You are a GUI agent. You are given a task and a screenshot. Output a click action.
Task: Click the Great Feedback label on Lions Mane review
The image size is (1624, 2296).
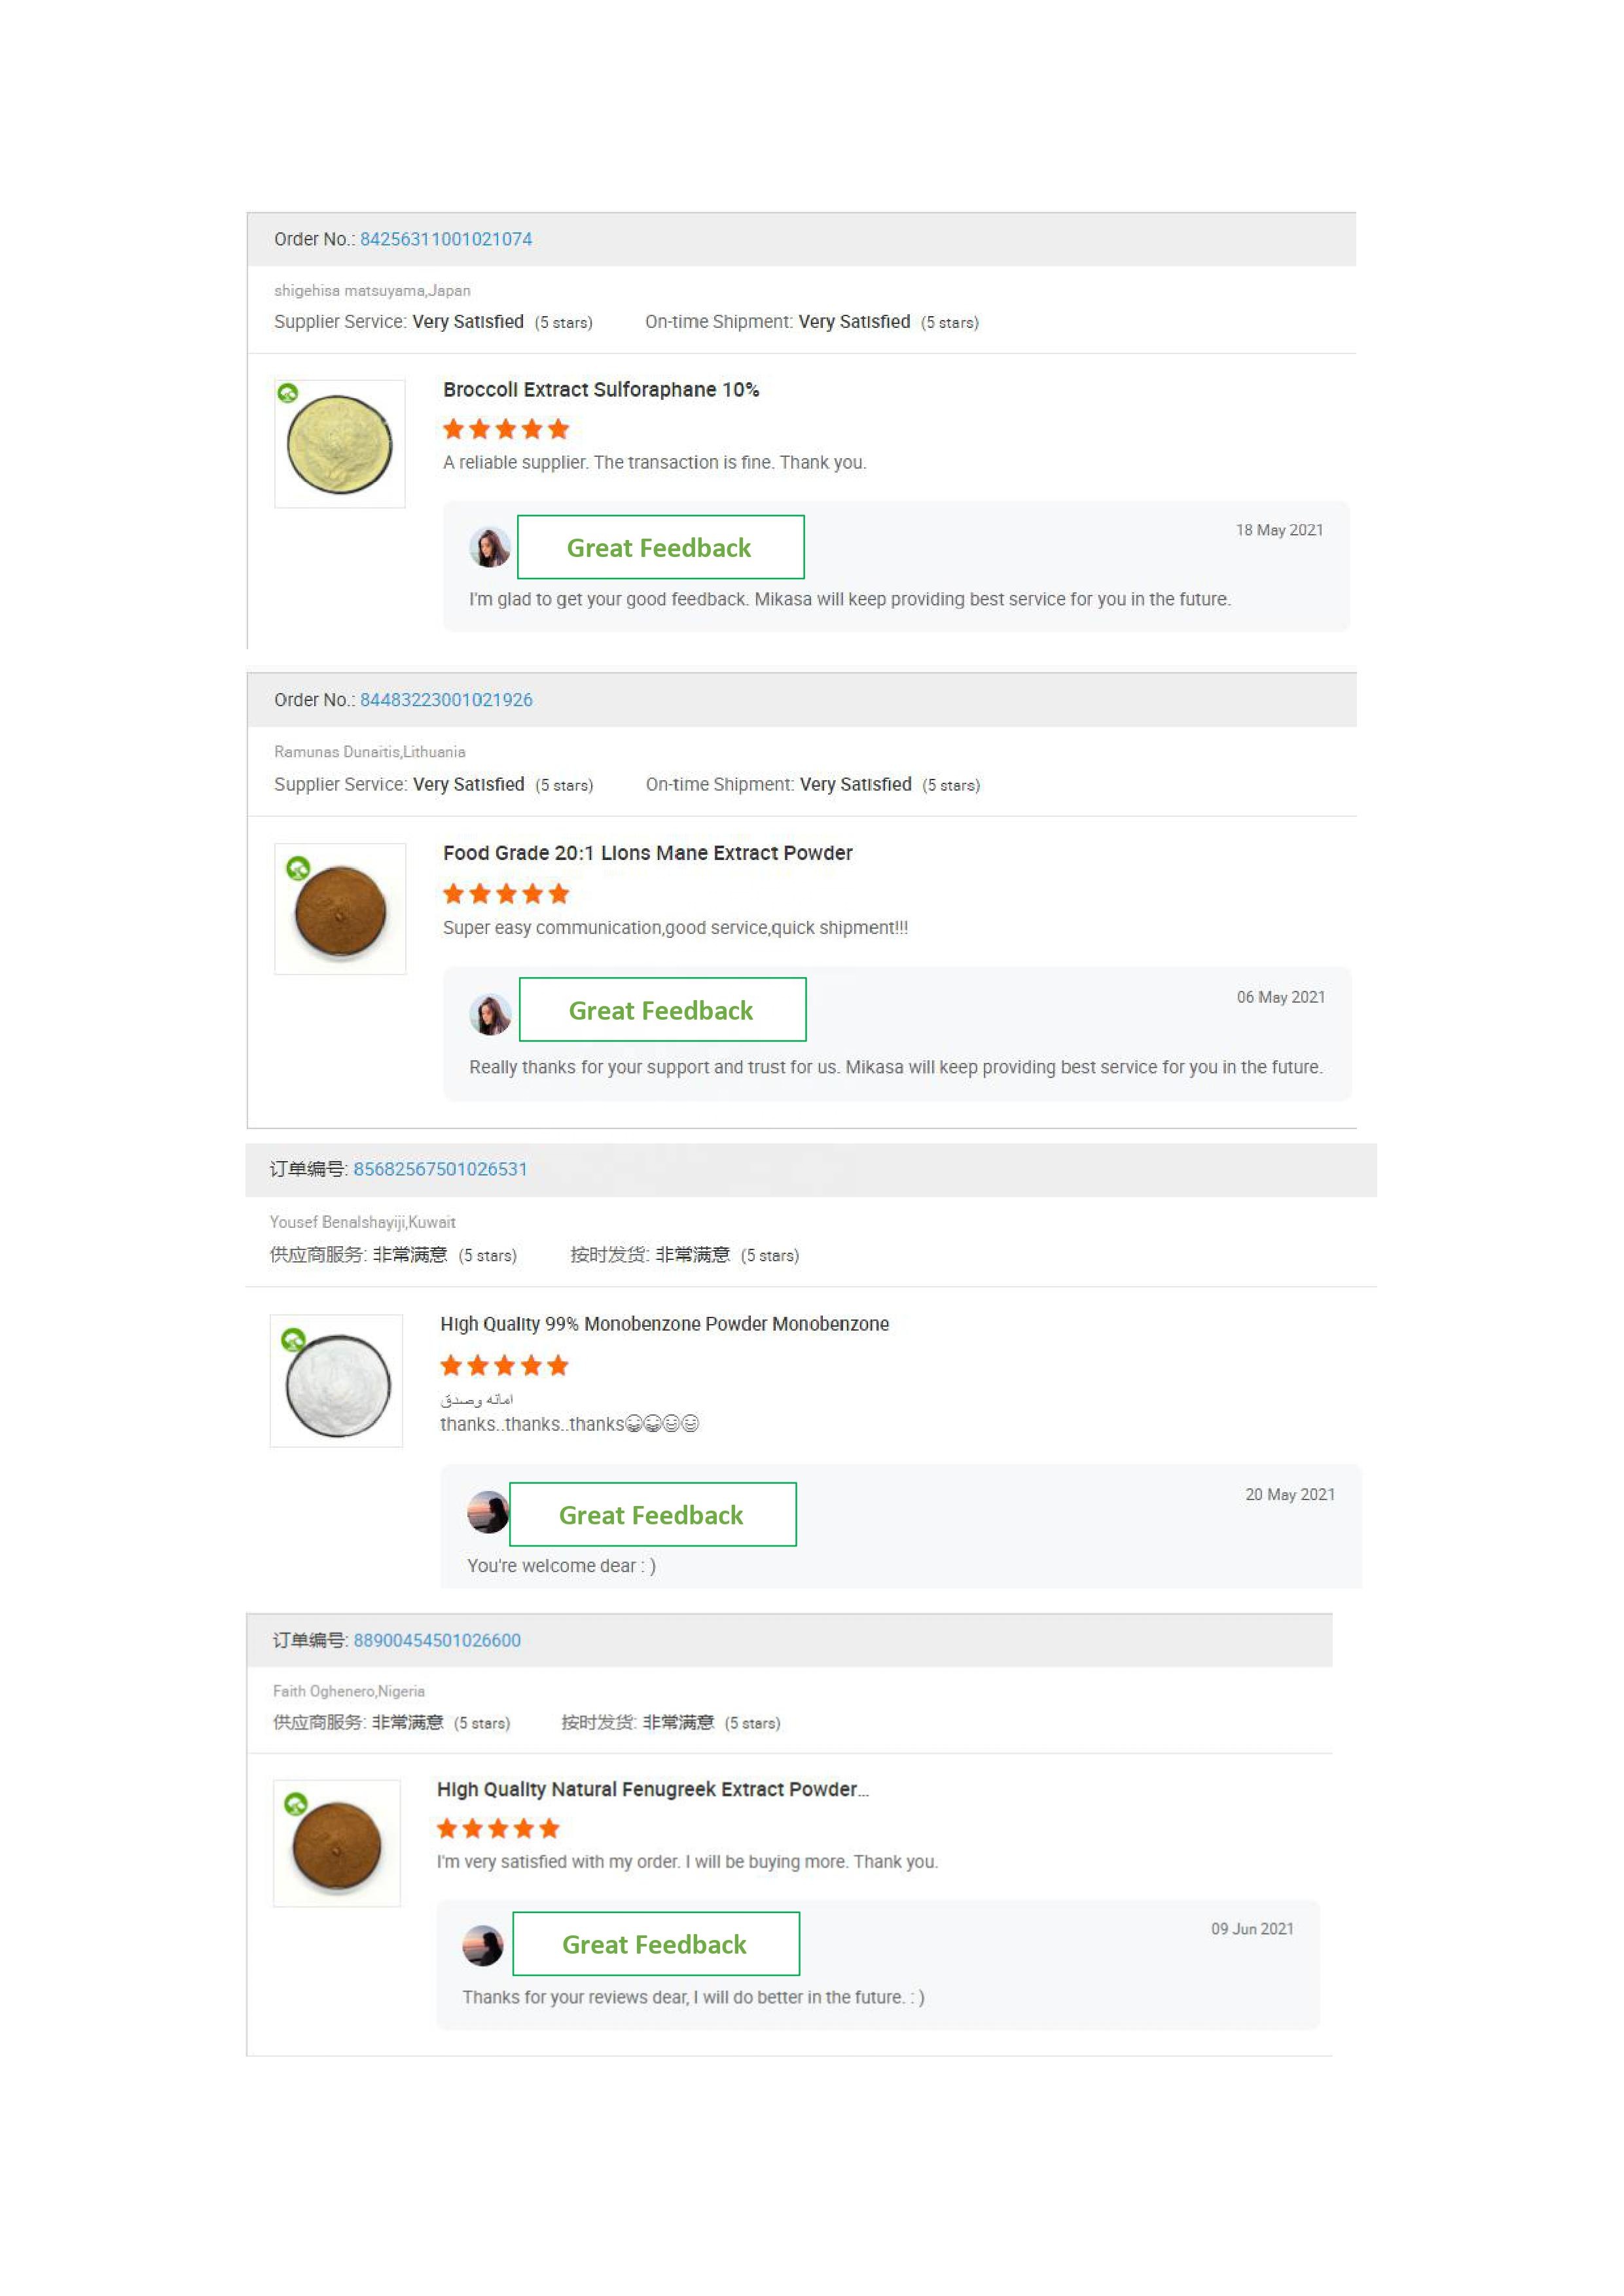(662, 1010)
